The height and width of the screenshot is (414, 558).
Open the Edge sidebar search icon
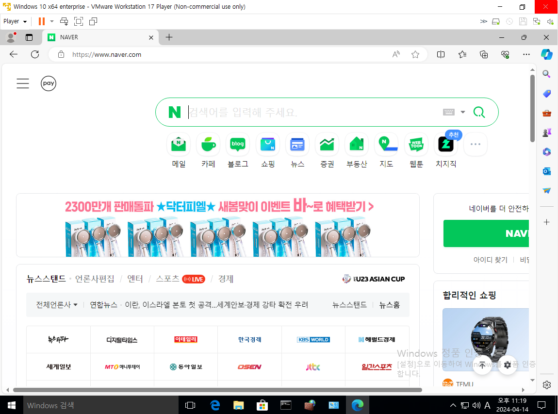tap(547, 74)
